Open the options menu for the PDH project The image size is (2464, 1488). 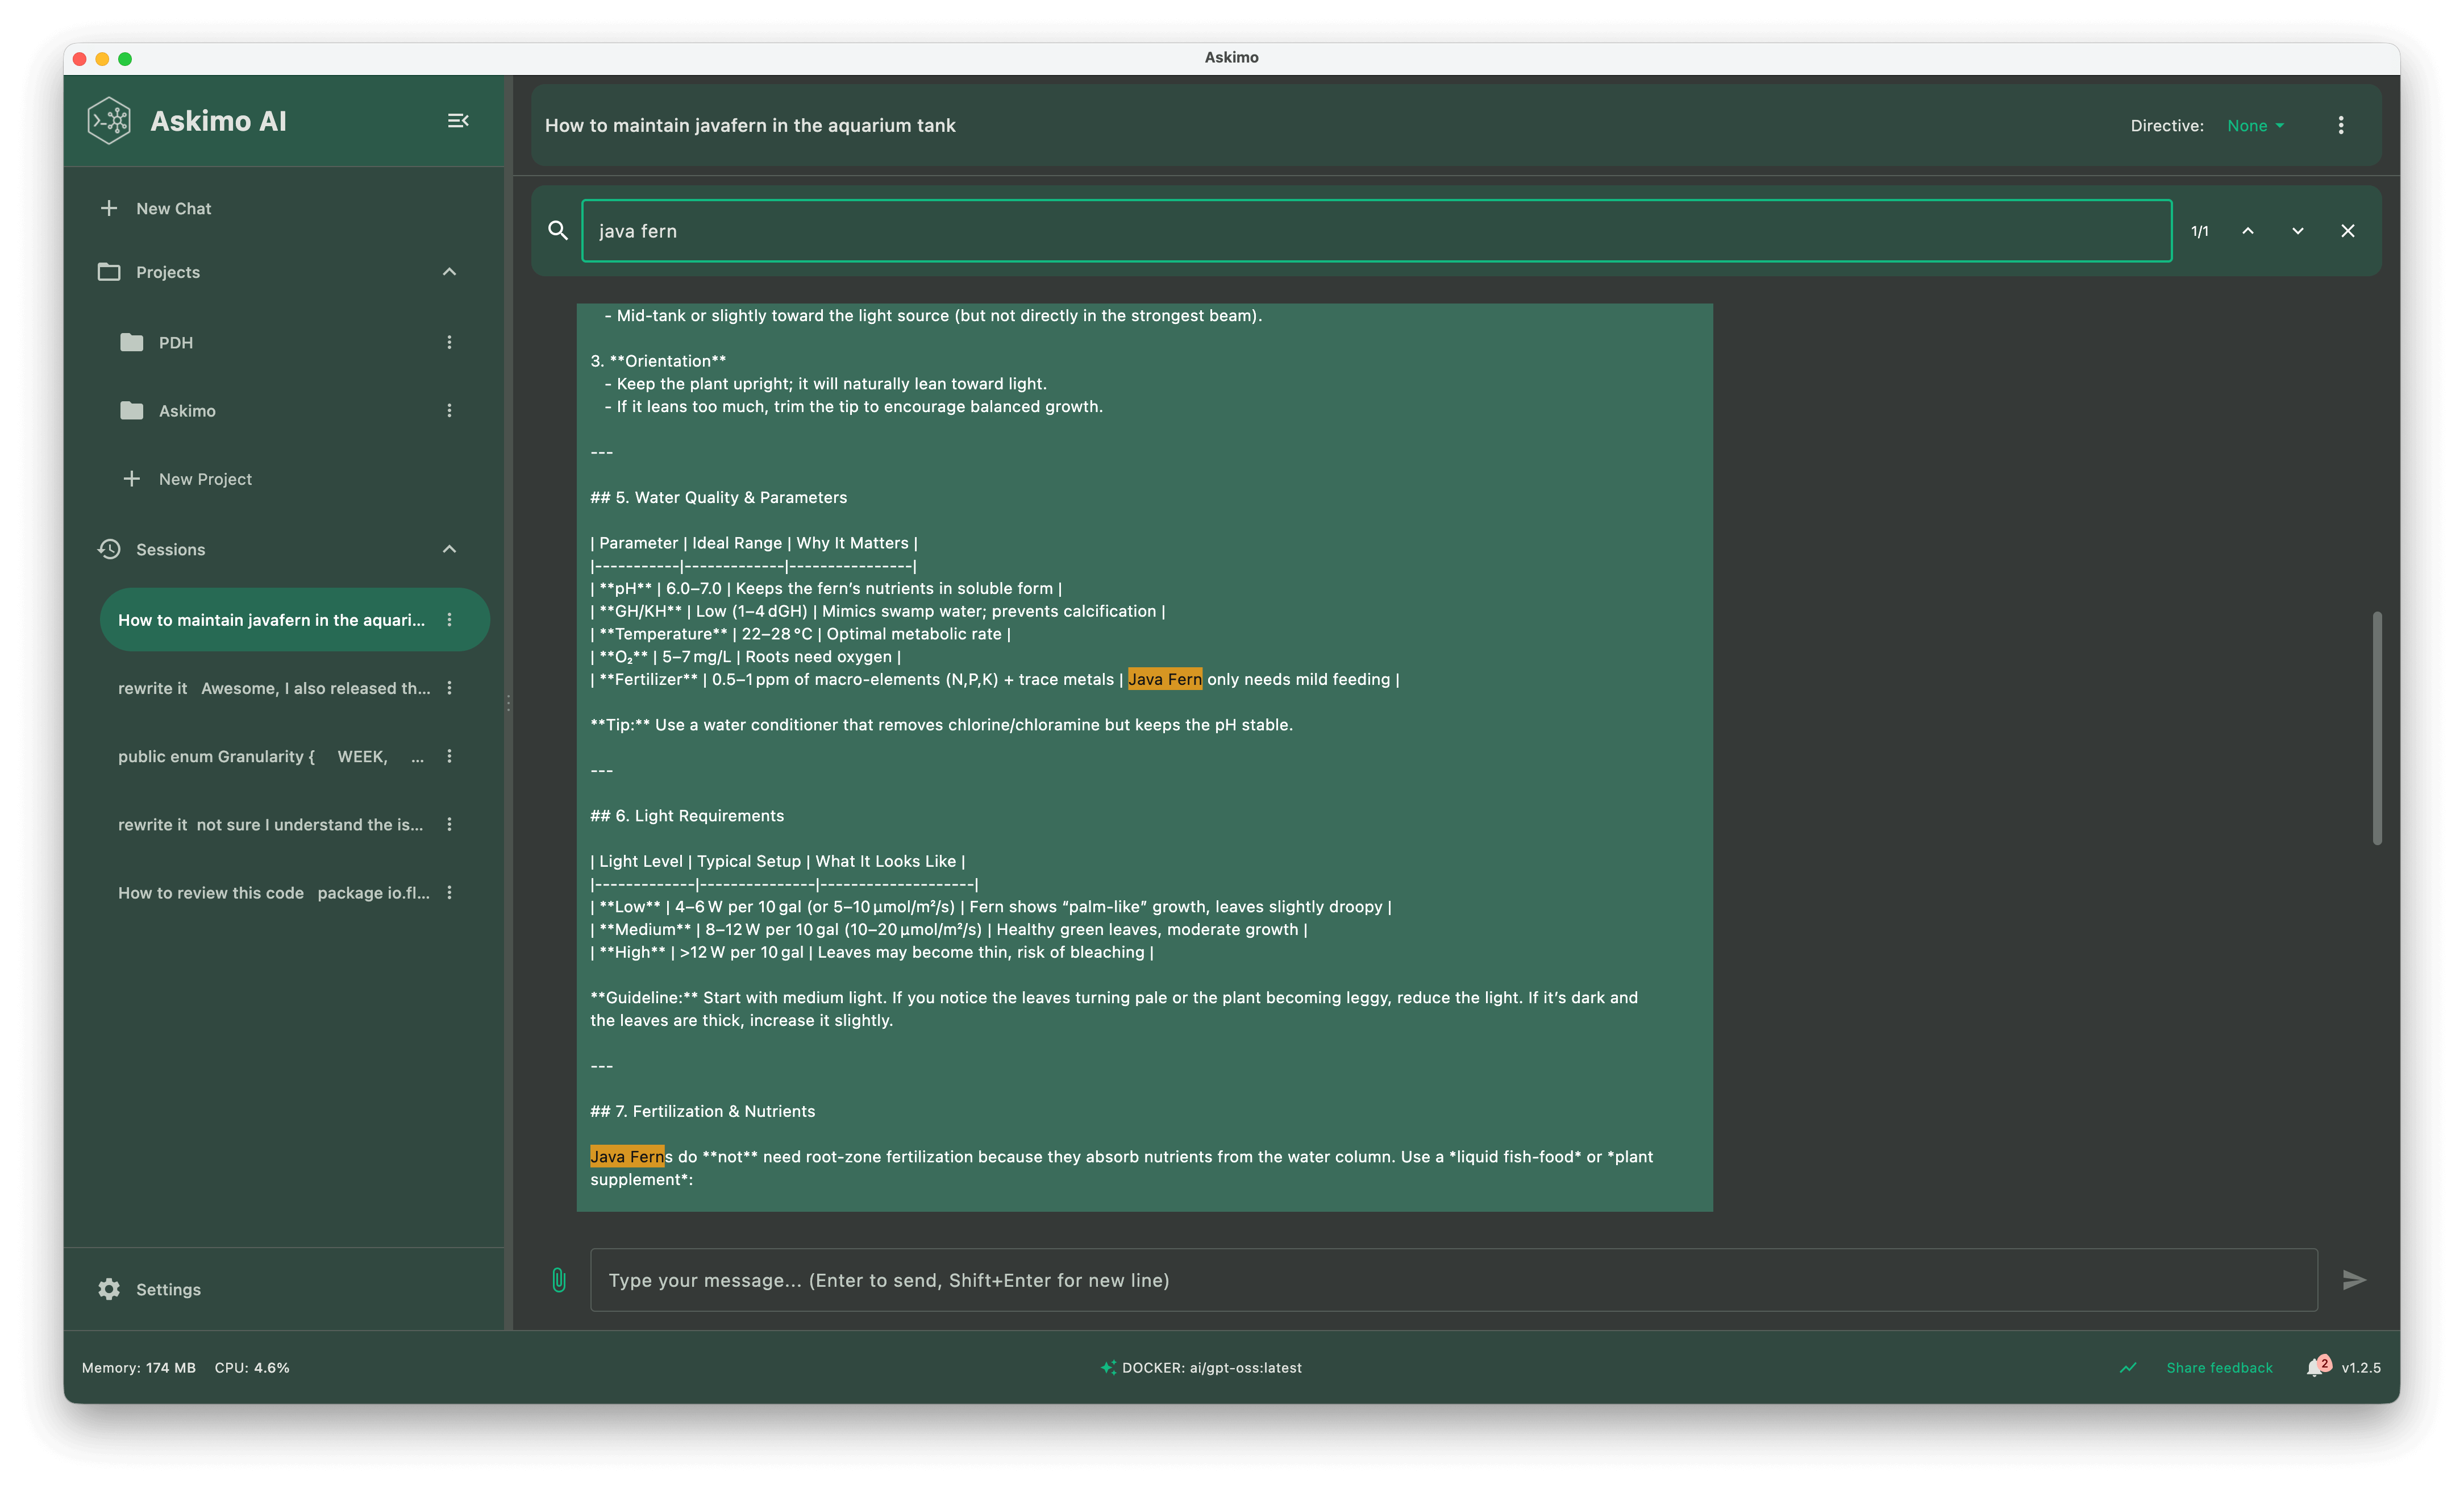coord(449,342)
